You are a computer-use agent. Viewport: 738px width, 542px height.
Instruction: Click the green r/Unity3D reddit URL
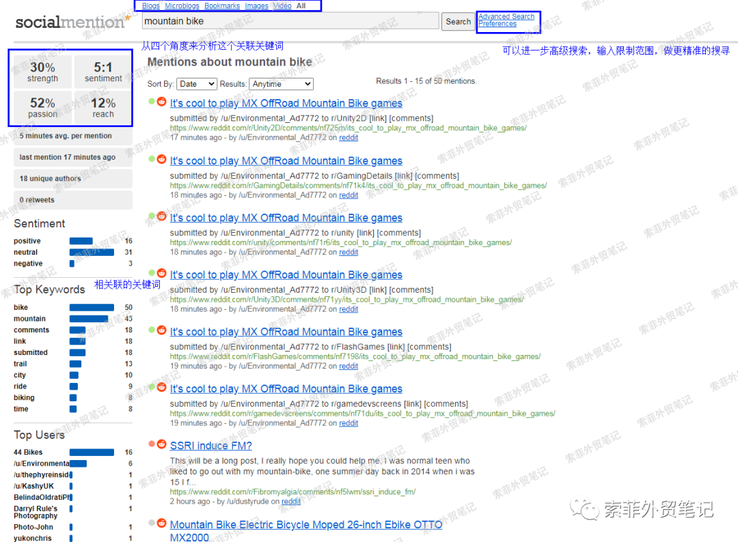(x=346, y=300)
